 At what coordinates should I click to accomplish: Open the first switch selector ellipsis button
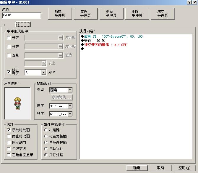[61, 38]
